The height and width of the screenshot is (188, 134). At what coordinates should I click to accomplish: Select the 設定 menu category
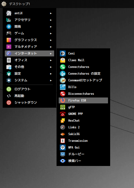click(x=29, y=74)
